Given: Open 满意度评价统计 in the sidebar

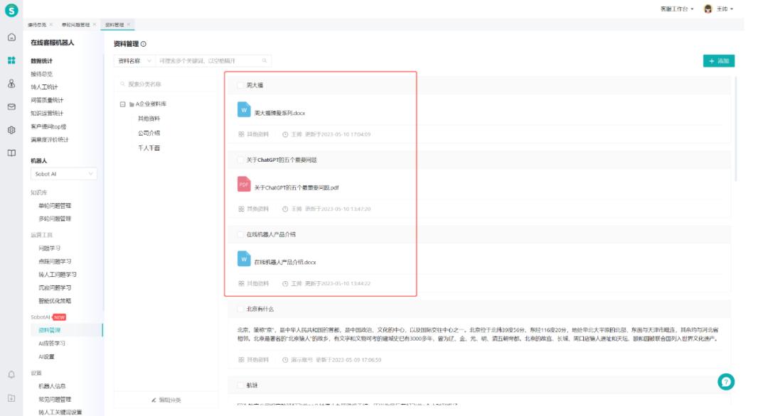Looking at the screenshot, I should point(50,140).
